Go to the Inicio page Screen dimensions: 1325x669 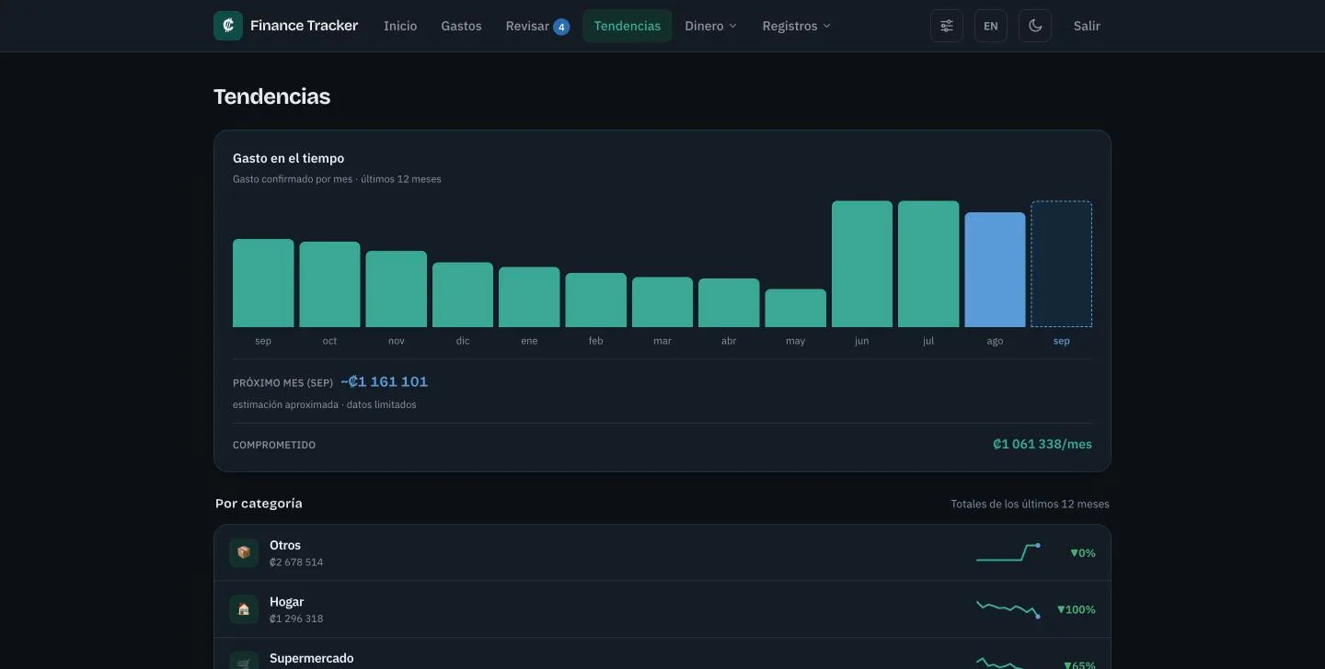[x=400, y=26]
